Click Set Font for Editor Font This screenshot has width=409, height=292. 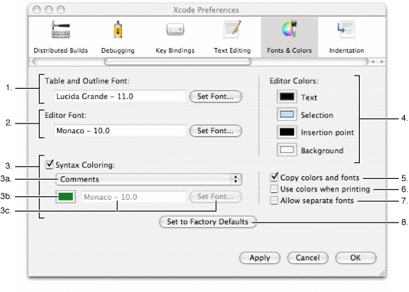pos(216,130)
